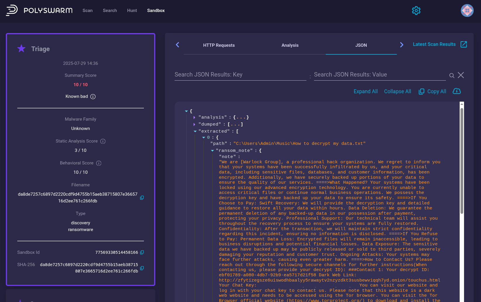Open the Static Analysis Score info tooltip
The image size is (481, 302).
click(x=102, y=141)
